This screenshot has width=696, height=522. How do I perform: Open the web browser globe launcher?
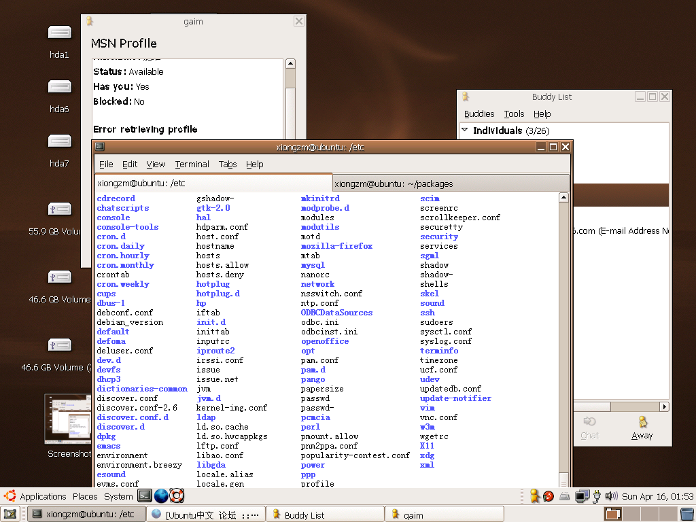(160, 495)
